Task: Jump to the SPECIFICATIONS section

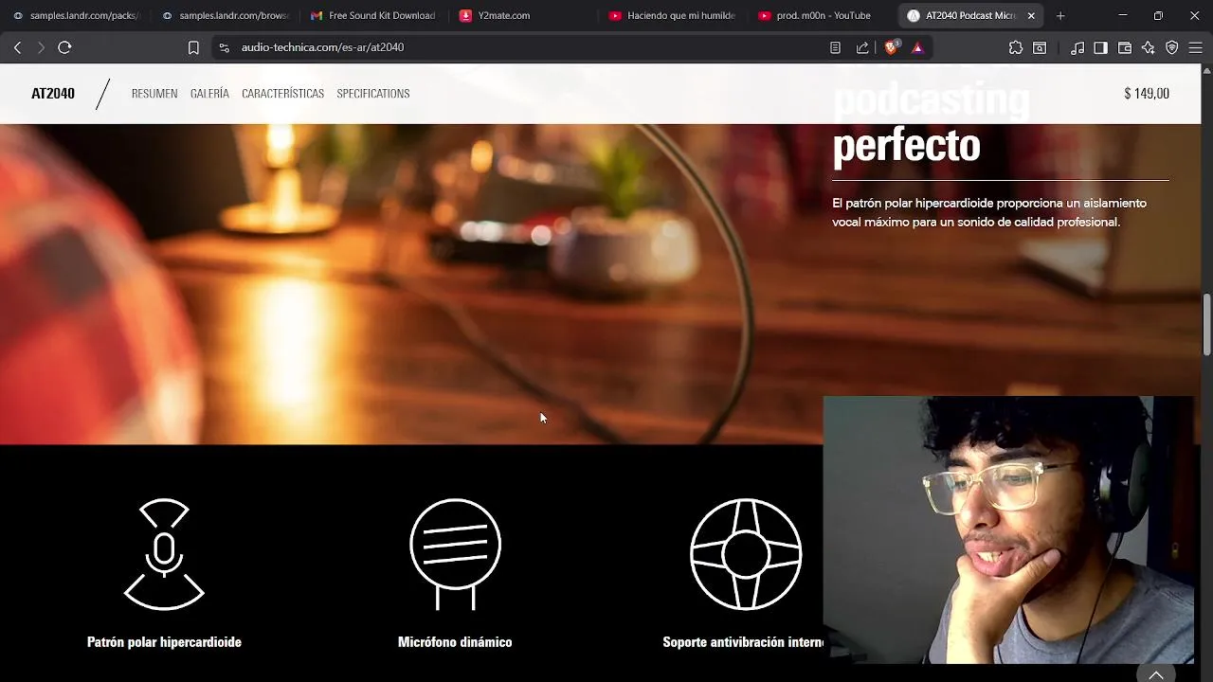Action: pyautogui.click(x=373, y=93)
